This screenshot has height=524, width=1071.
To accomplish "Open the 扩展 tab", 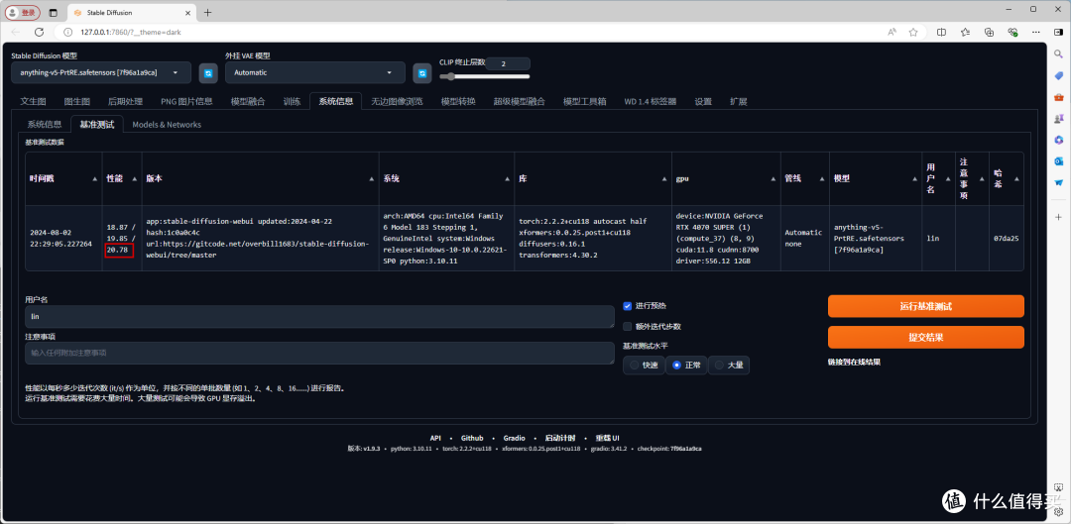I will (x=739, y=102).
